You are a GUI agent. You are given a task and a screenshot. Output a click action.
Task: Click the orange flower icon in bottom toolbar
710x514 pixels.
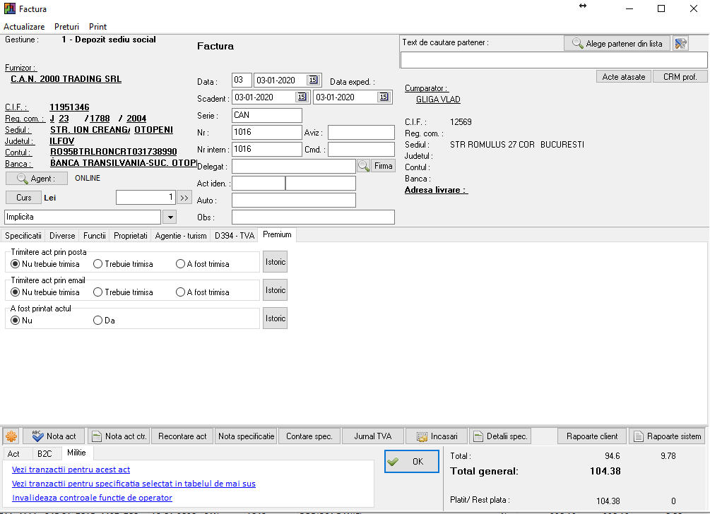pos(11,436)
